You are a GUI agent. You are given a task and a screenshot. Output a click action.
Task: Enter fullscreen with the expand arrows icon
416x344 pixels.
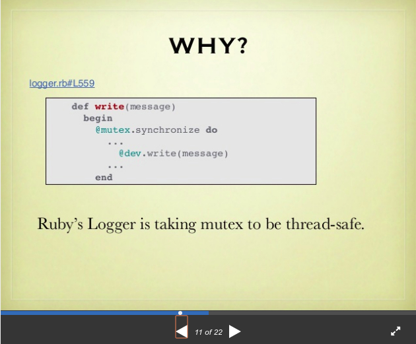click(x=396, y=331)
